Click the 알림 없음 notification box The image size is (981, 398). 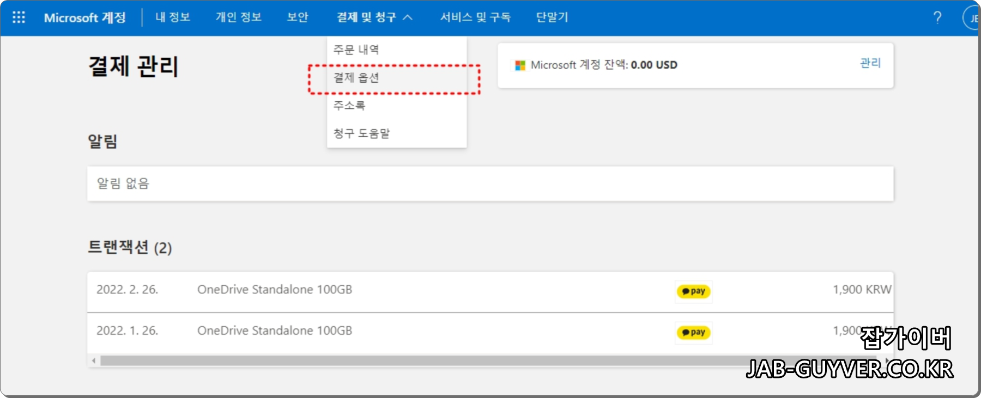tap(491, 183)
